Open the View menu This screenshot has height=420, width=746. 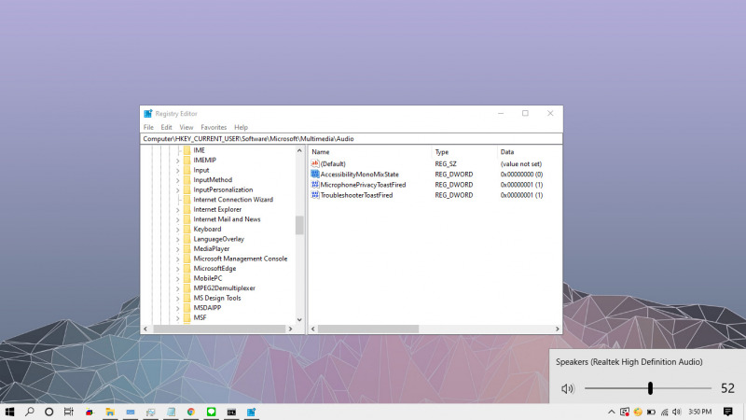[x=186, y=127]
